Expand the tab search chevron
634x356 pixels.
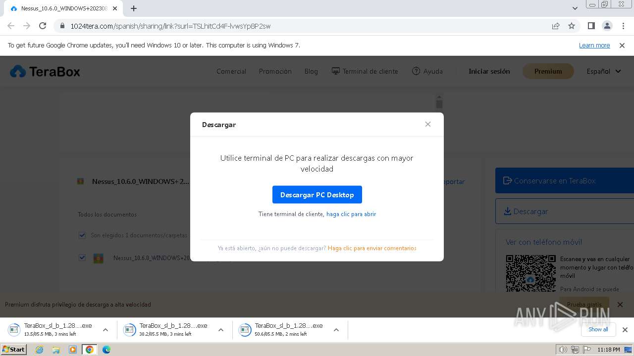tap(575, 8)
